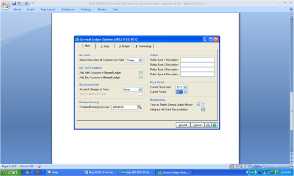Open the Current Fiscal Year dropdown

click(185, 87)
